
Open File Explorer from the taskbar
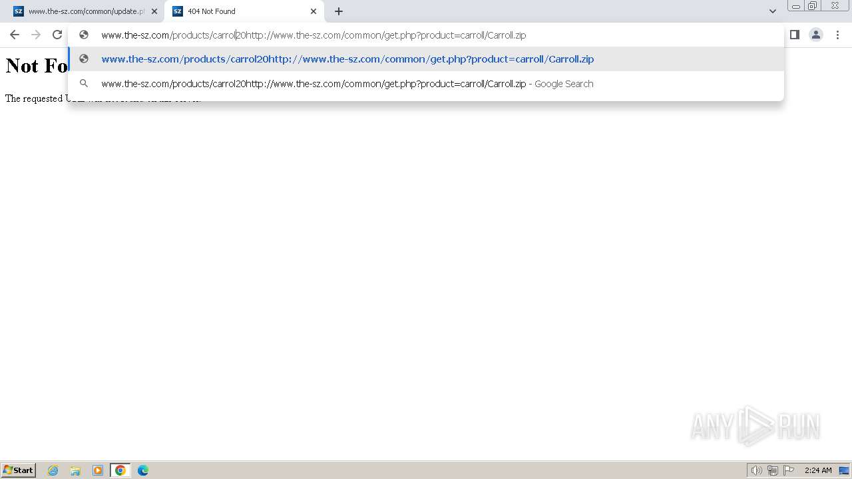(x=75, y=470)
